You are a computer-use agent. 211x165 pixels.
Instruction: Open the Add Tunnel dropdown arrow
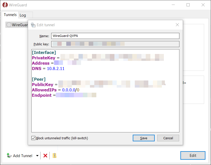coord(37,156)
